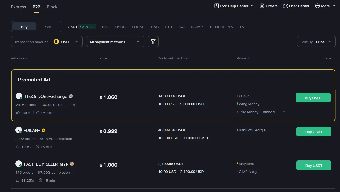This screenshot has width=340, height=192.
Task: Select the Buy option
Action: pyautogui.click(x=24, y=27)
